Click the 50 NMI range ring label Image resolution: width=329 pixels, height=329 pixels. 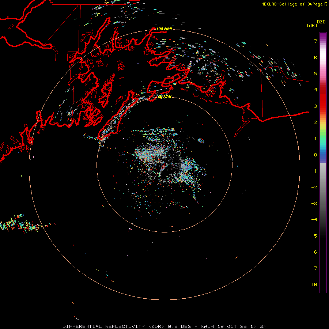point(164,97)
